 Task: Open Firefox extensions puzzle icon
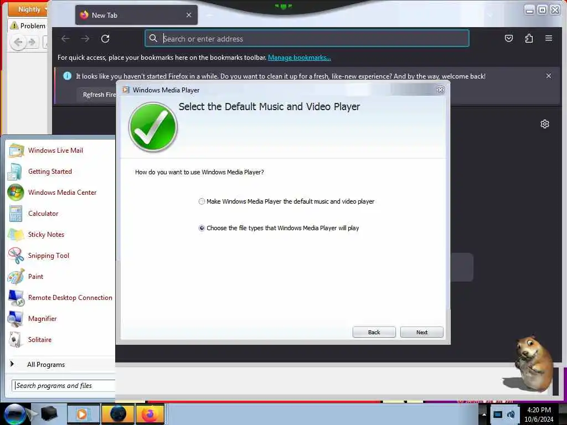pyautogui.click(x=529, y=38)
